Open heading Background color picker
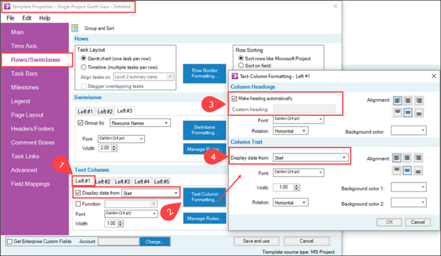The image size is (441, 256). 408,130
